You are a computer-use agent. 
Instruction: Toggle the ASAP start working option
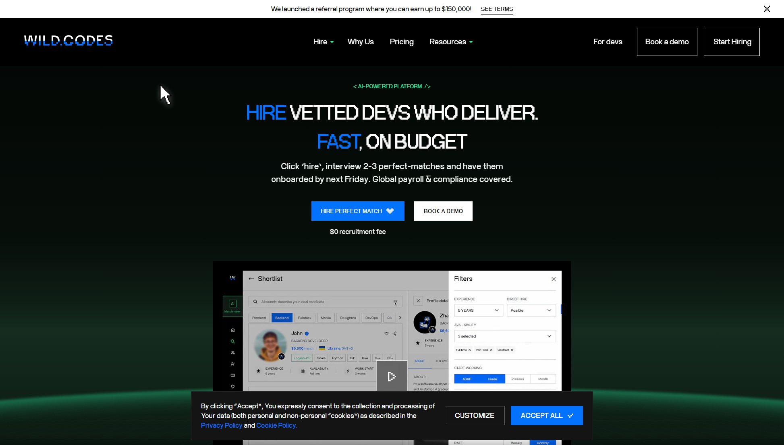coord(467,379)
